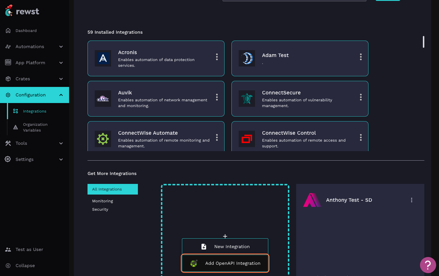Click the ConnectWise Automate gear logo
This screenshot has height=276, width=439.
coord(103,139)
